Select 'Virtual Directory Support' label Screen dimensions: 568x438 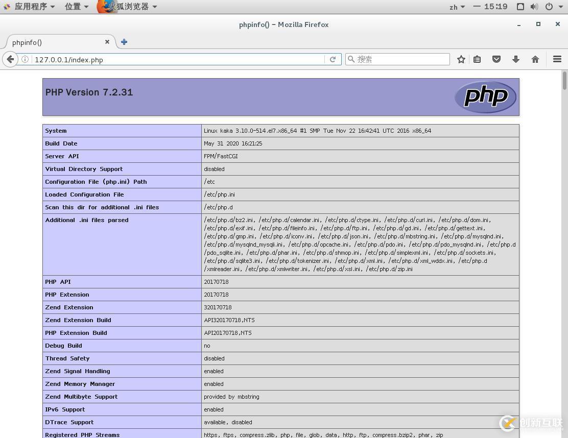coord(84,169)
